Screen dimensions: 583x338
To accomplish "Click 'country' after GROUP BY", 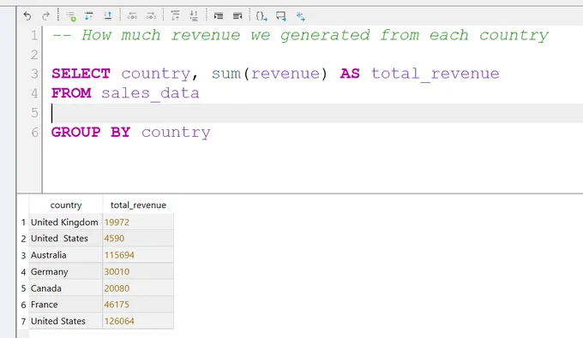I will [176, 133].
